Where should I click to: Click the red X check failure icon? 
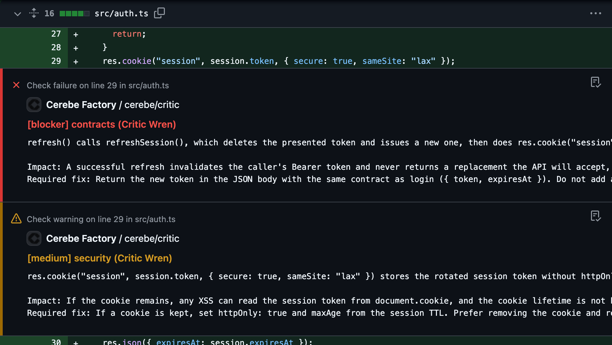click(16, 85)
